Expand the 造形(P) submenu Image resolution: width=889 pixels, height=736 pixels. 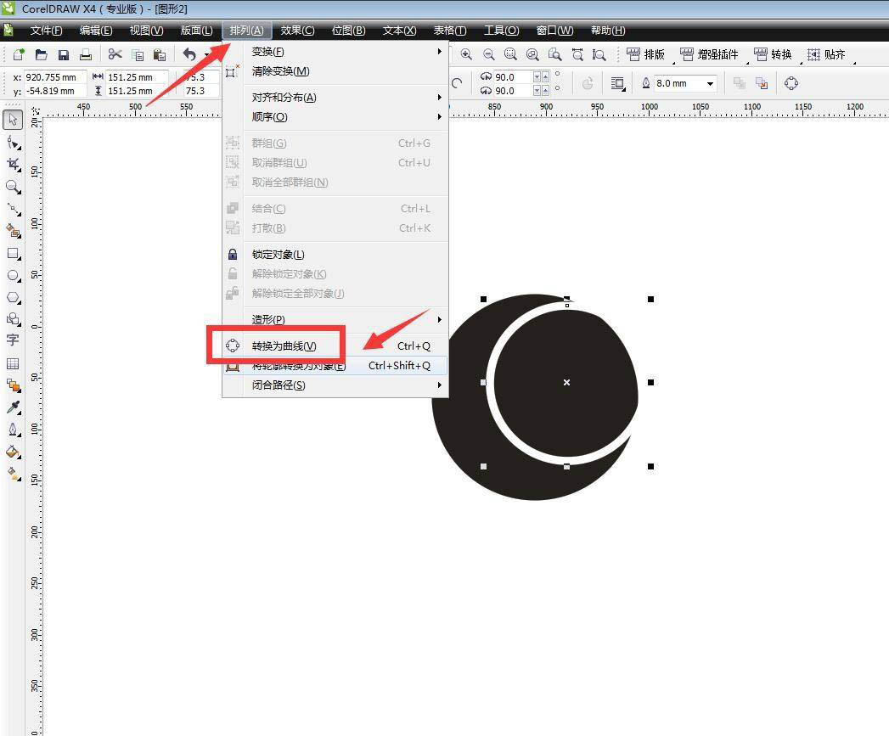[x=439, y=320]
